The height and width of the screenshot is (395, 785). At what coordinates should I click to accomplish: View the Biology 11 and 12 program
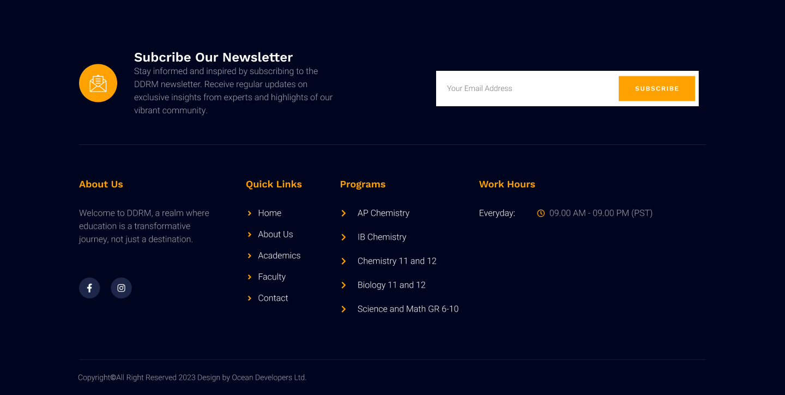(x=391, y=285)
